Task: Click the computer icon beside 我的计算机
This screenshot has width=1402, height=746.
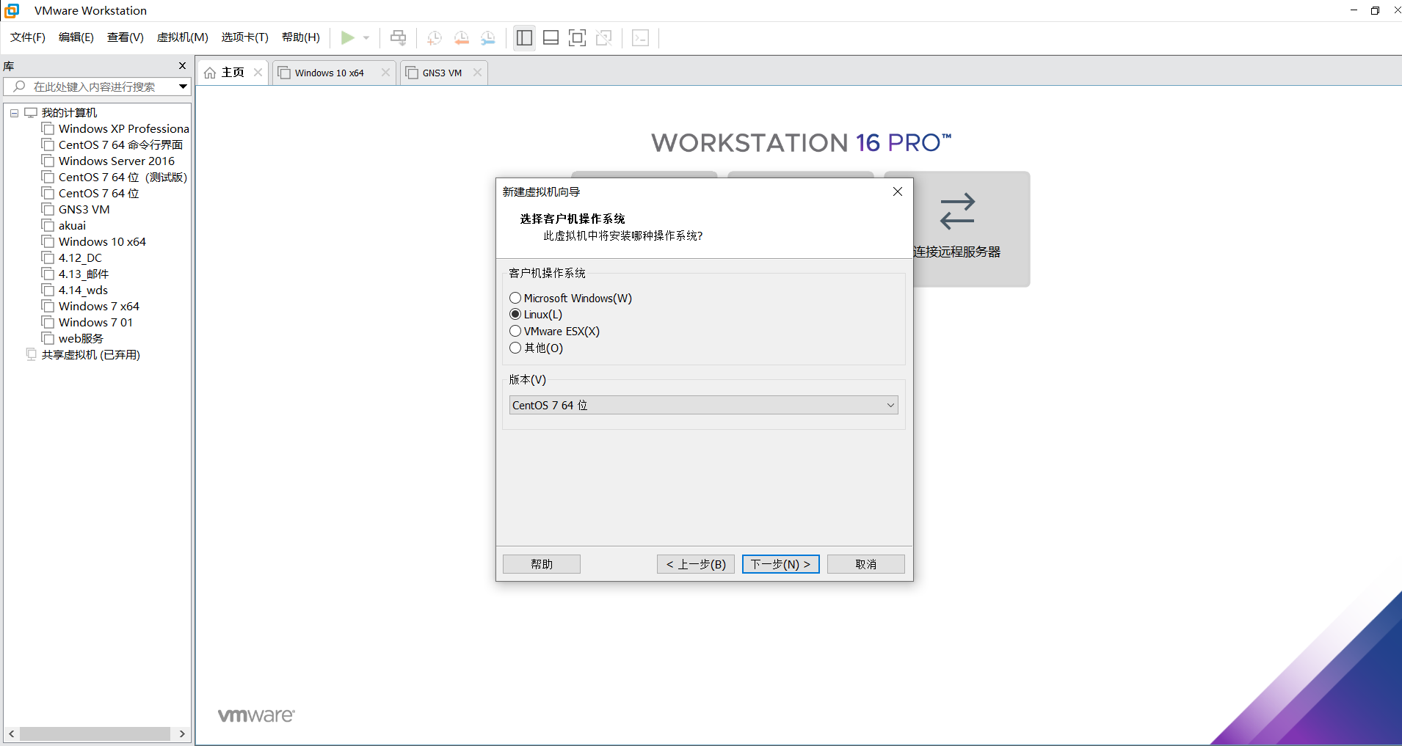Action: click(x=31, y=113)
